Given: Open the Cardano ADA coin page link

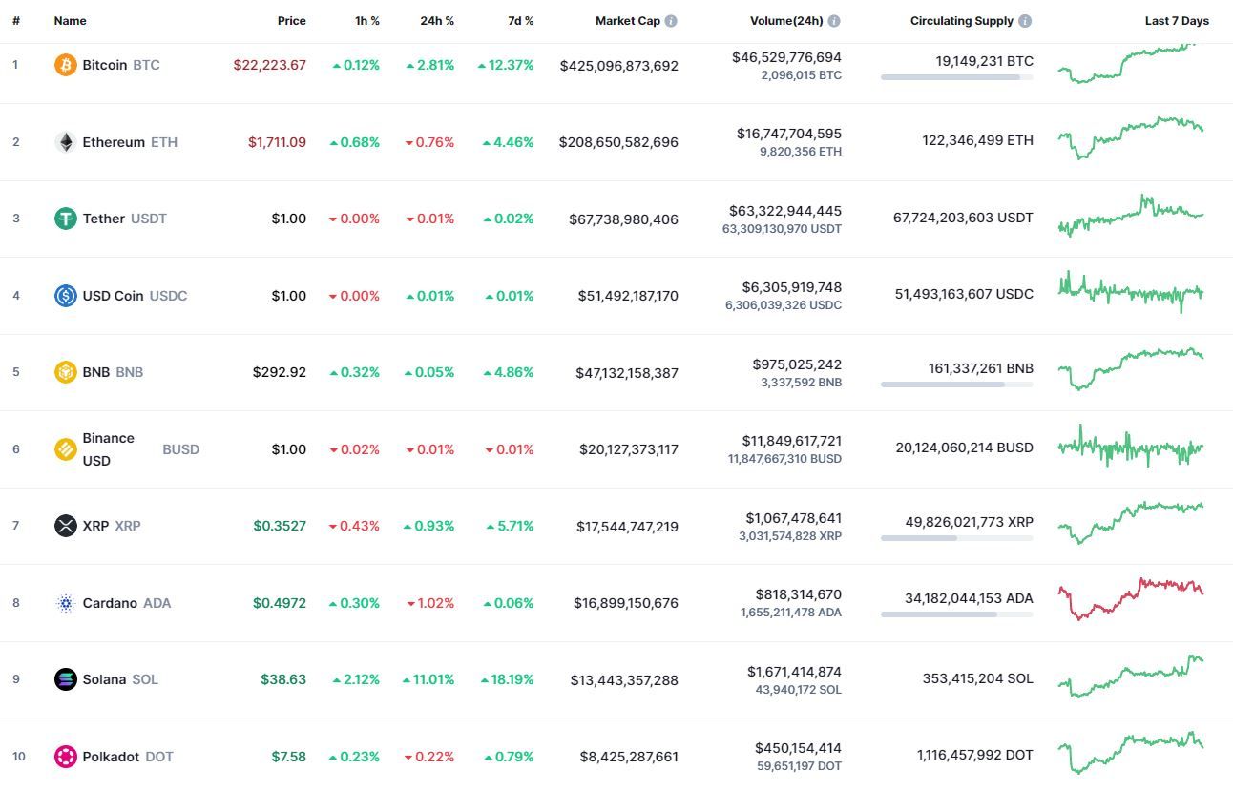Looking at the screenshot, I should (x=110, y=603).
